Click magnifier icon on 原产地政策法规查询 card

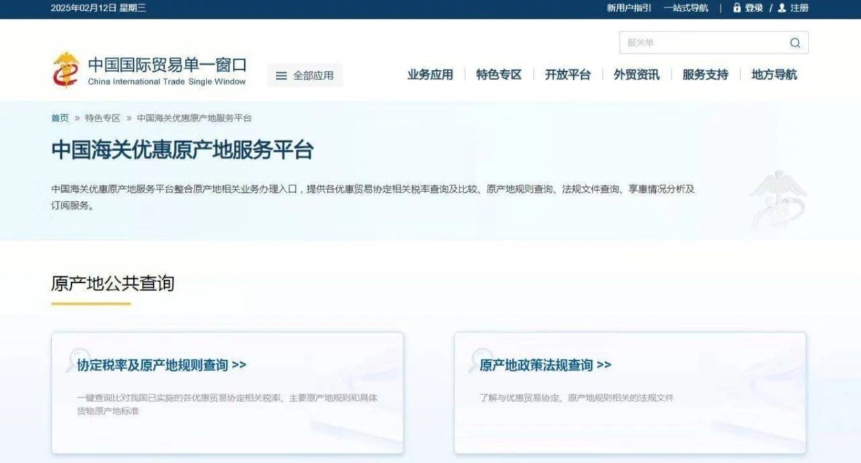[x=481, y=360]
